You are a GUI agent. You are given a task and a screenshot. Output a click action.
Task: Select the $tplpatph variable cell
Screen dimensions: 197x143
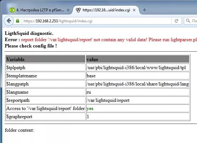pos(46,67)
